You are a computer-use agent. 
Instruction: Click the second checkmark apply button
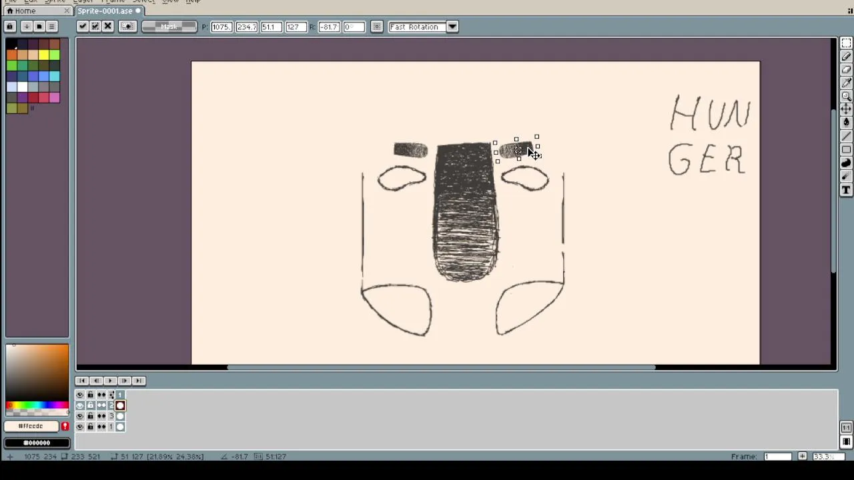pyautogui.click(x=95, y=27)
